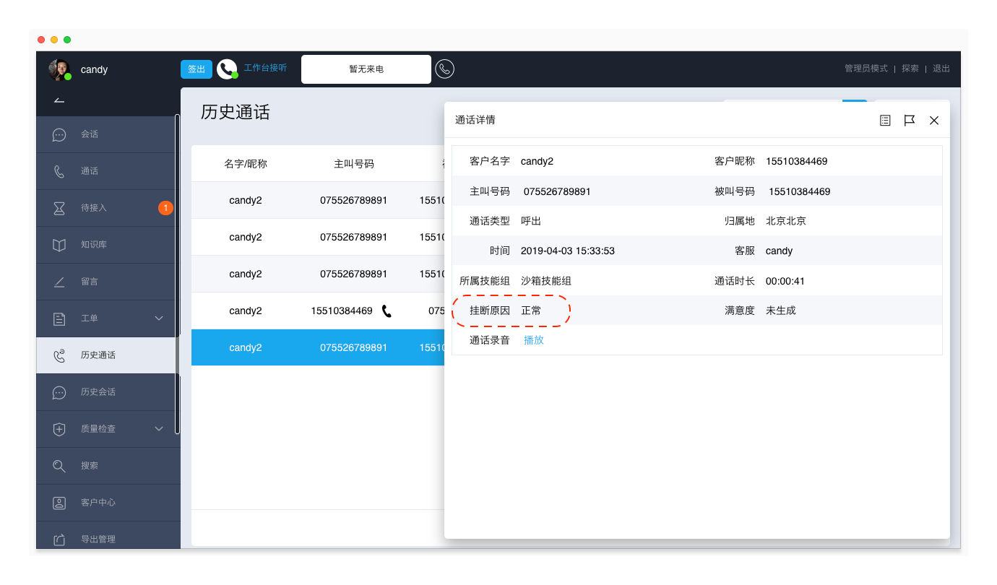Click candy's avatar in top-left
Viewport: 997px width, 585px height.
point(59,69)
